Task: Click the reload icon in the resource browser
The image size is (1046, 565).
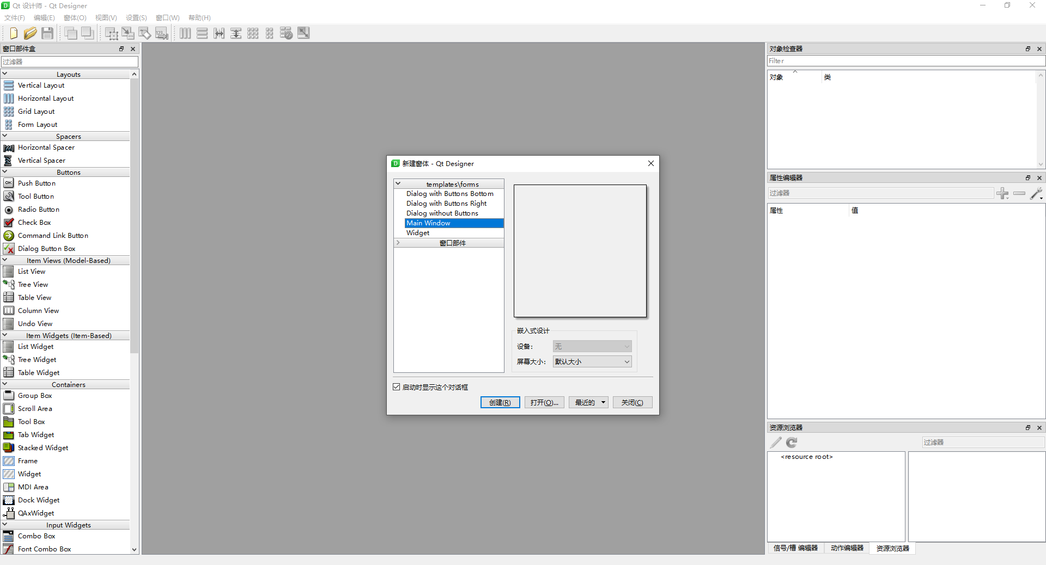Action: (x=792, y=443)
